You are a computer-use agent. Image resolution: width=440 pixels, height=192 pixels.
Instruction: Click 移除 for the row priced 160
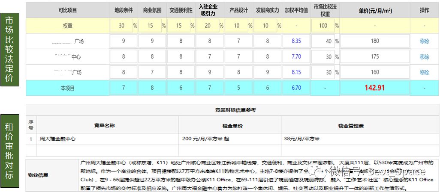click(x=424, y=72)
